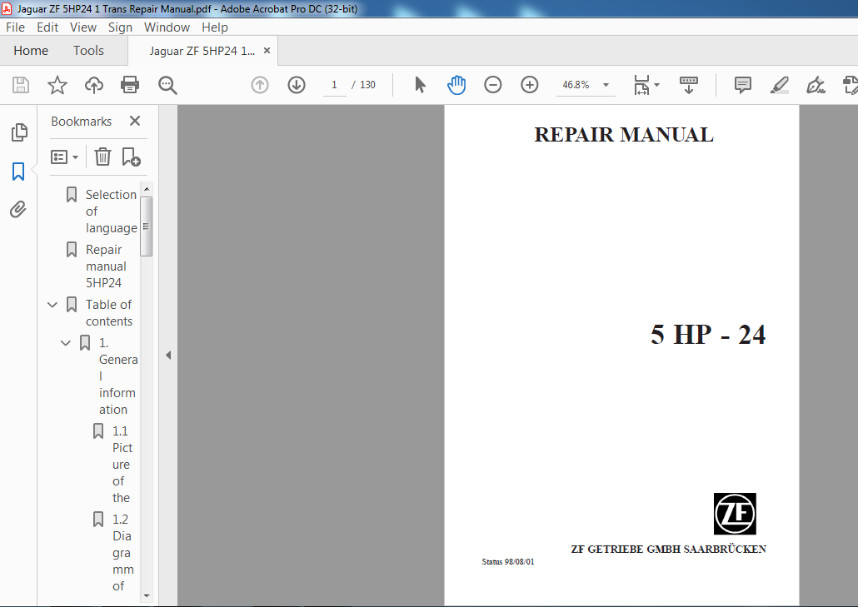The image size is (858, 607).
Task: Collapse the 1. General information bookmark
Action: 66,343
